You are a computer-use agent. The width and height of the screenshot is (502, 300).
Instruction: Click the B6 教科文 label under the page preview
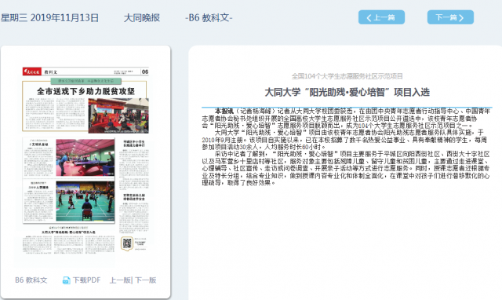coord(31,280)
